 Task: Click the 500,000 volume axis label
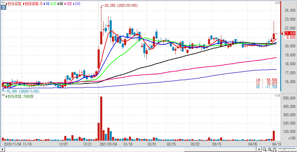pos(289,98)
